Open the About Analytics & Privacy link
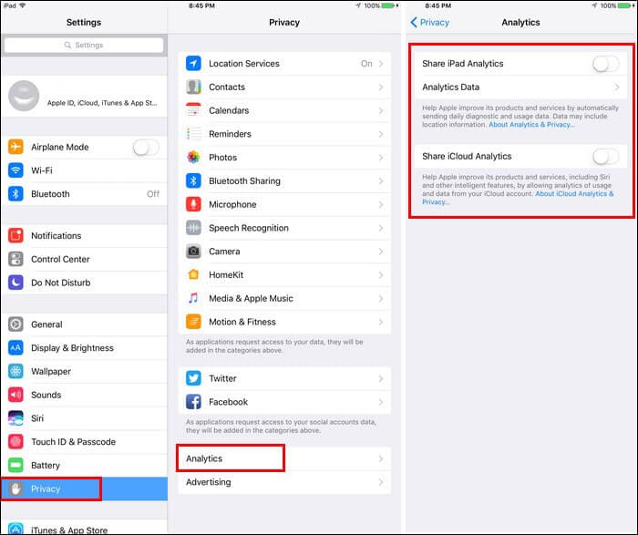The image size is (638, 535). click(531, 125)
